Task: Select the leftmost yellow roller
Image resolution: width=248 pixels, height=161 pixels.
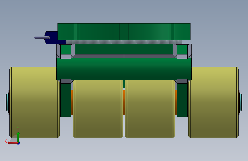Action: (35, 102)
